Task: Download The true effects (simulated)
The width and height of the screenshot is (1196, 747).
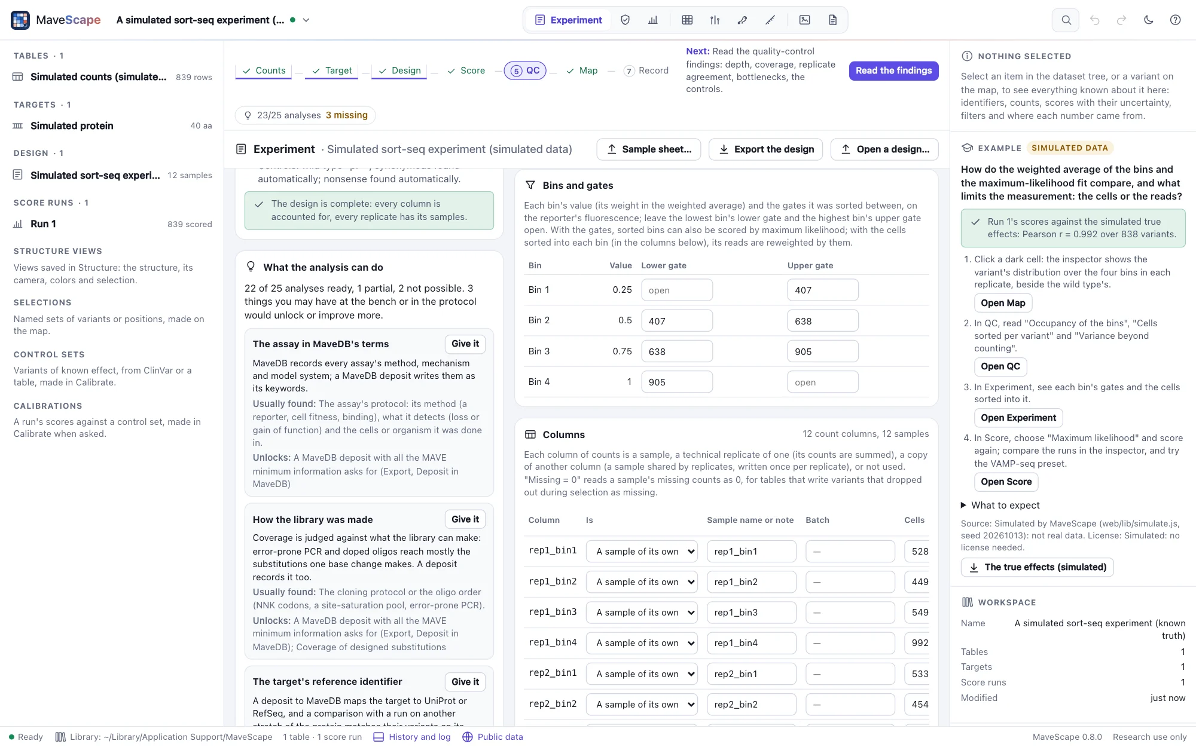Action: coord(1037,567)
